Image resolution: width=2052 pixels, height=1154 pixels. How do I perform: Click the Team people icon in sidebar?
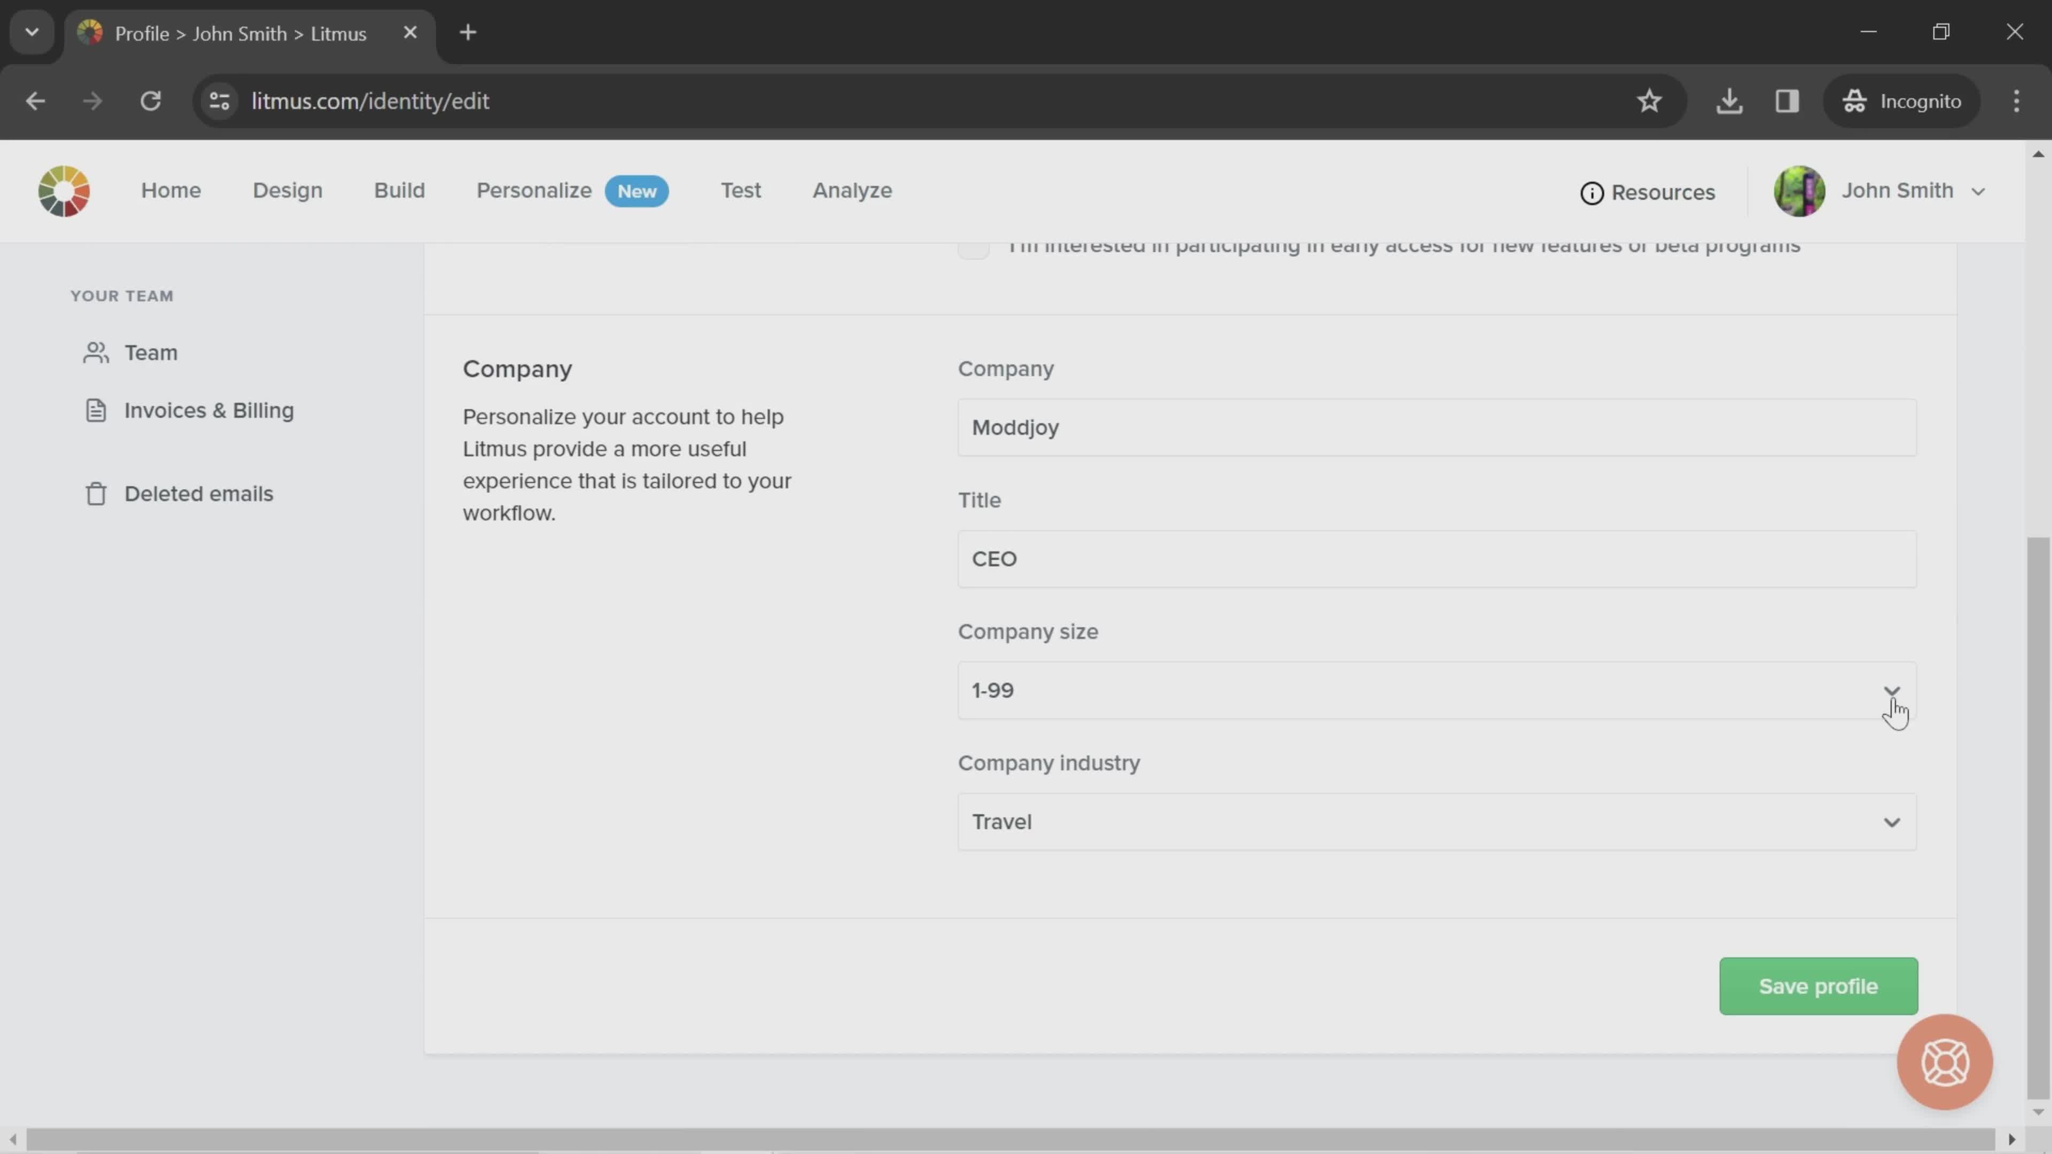pyautogui.click(x=96, y=353)
